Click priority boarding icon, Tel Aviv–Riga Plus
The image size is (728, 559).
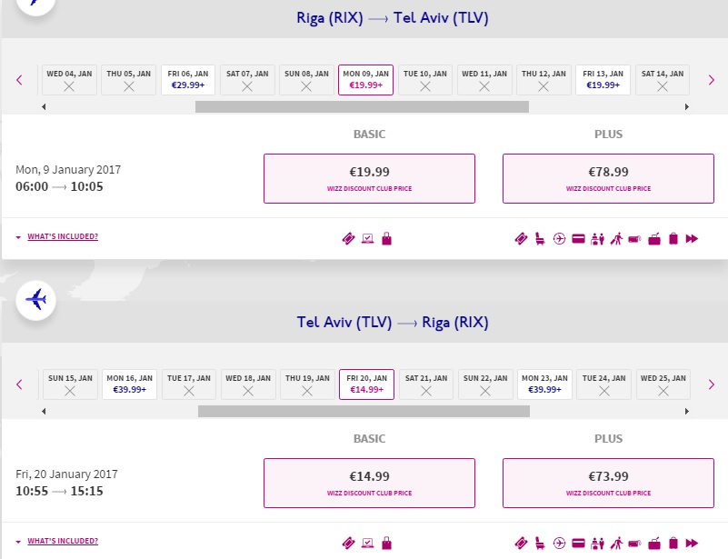coord(692,543)
